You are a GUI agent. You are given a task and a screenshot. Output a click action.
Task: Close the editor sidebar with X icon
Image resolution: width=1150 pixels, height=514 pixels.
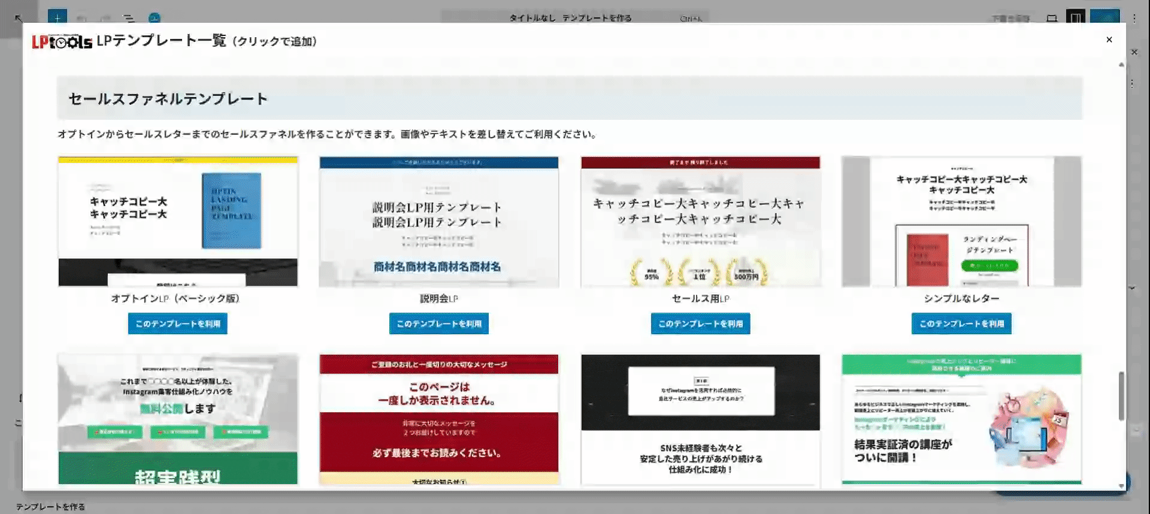coord(1134,52)
